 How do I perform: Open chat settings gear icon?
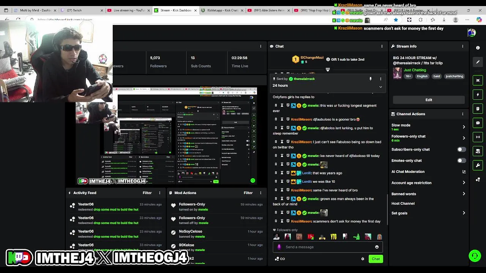(363, 259)
